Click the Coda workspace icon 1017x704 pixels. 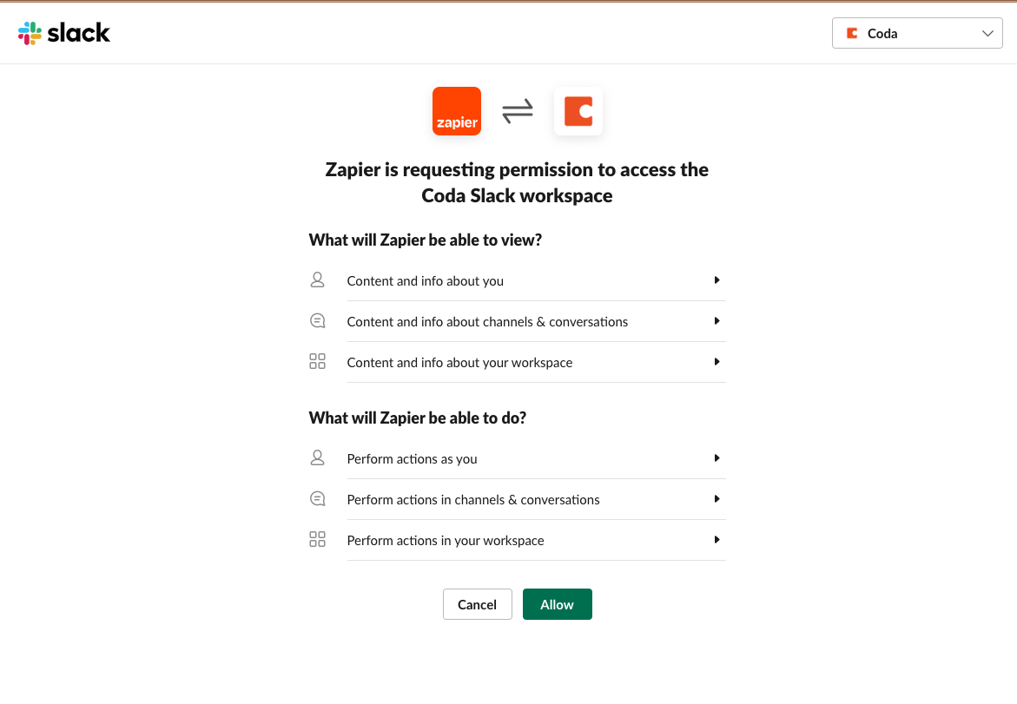click(x=578, y=111)
